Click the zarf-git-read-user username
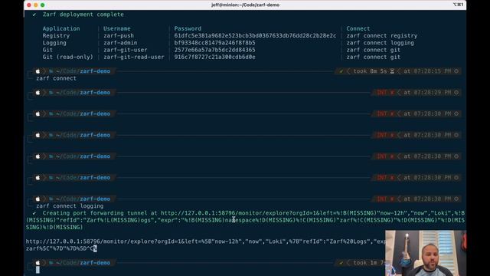The width and height of the screenshot is (490, 276). click(134, 57)
